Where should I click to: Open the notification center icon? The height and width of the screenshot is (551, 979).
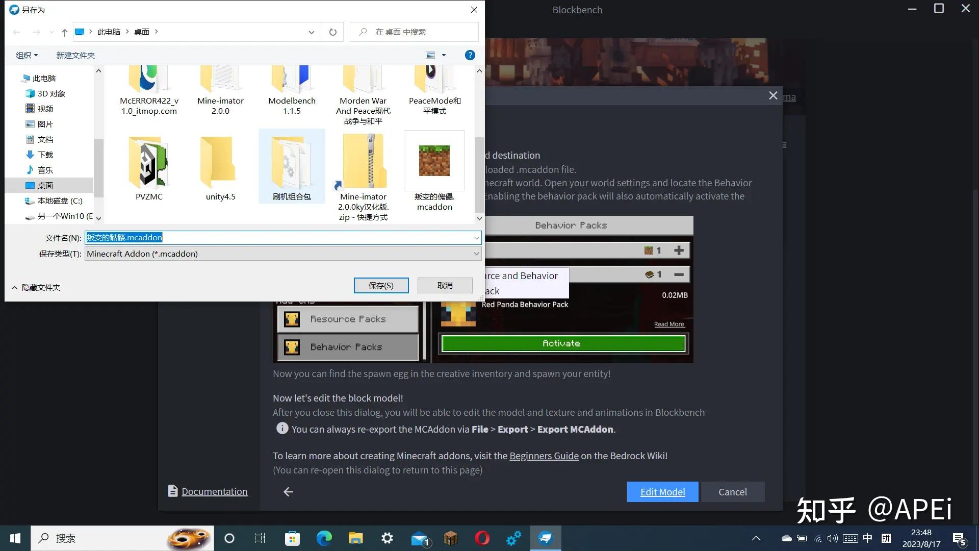[959, 538]
